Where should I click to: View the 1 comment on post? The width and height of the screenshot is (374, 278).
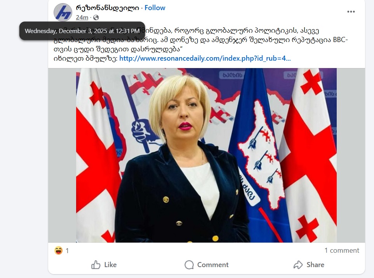pyautogui.click(x=341, y=250)
